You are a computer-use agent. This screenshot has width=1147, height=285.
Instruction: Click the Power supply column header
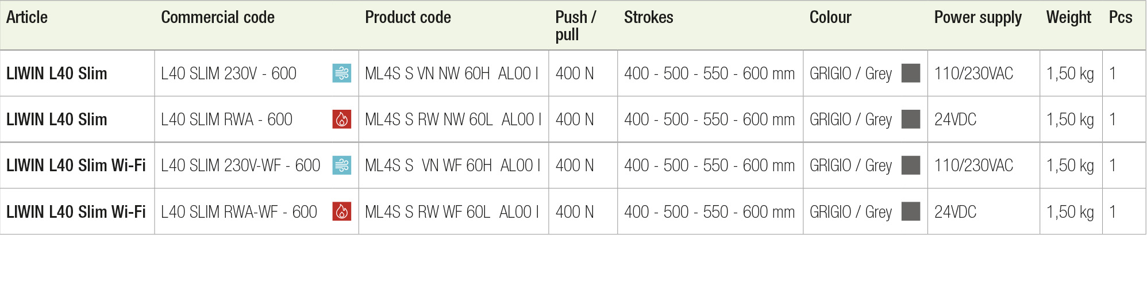tap(978, 17)
